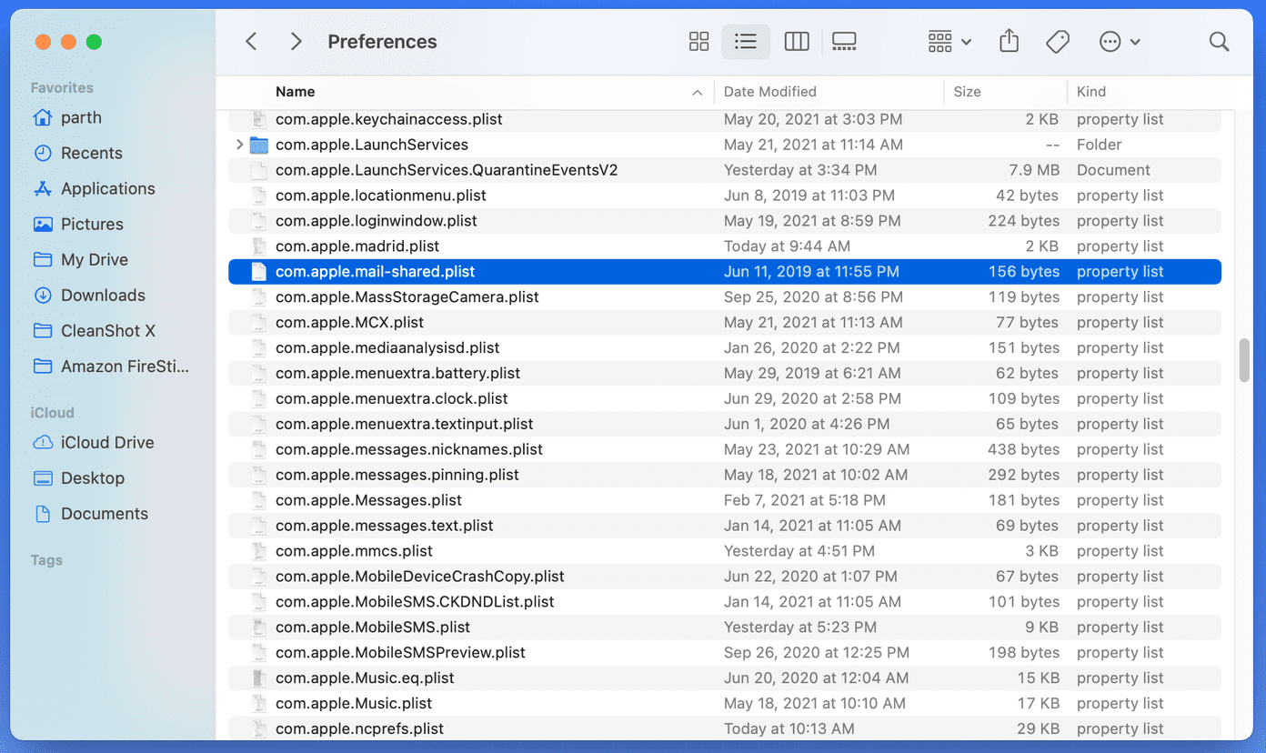Select com.apple.Messages.plist
This screenshot has height=753, width=1266.
point(725,501)
